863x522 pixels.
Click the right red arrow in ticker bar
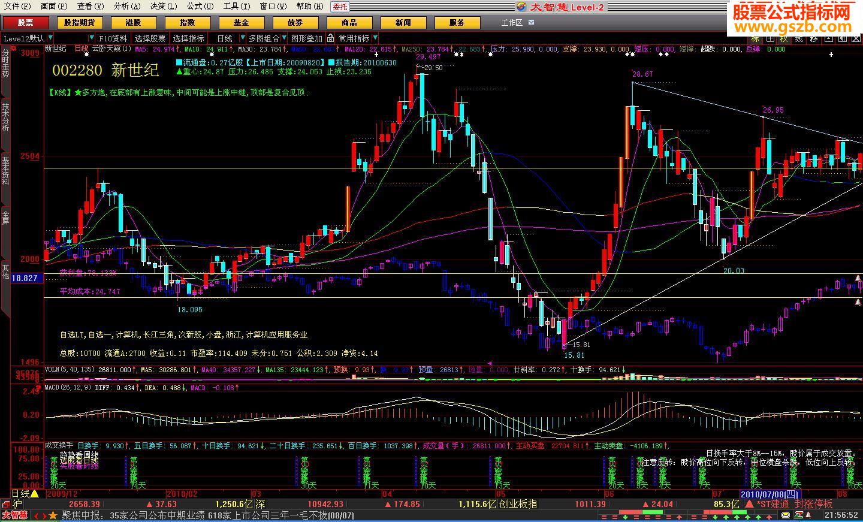coord(44,515)
